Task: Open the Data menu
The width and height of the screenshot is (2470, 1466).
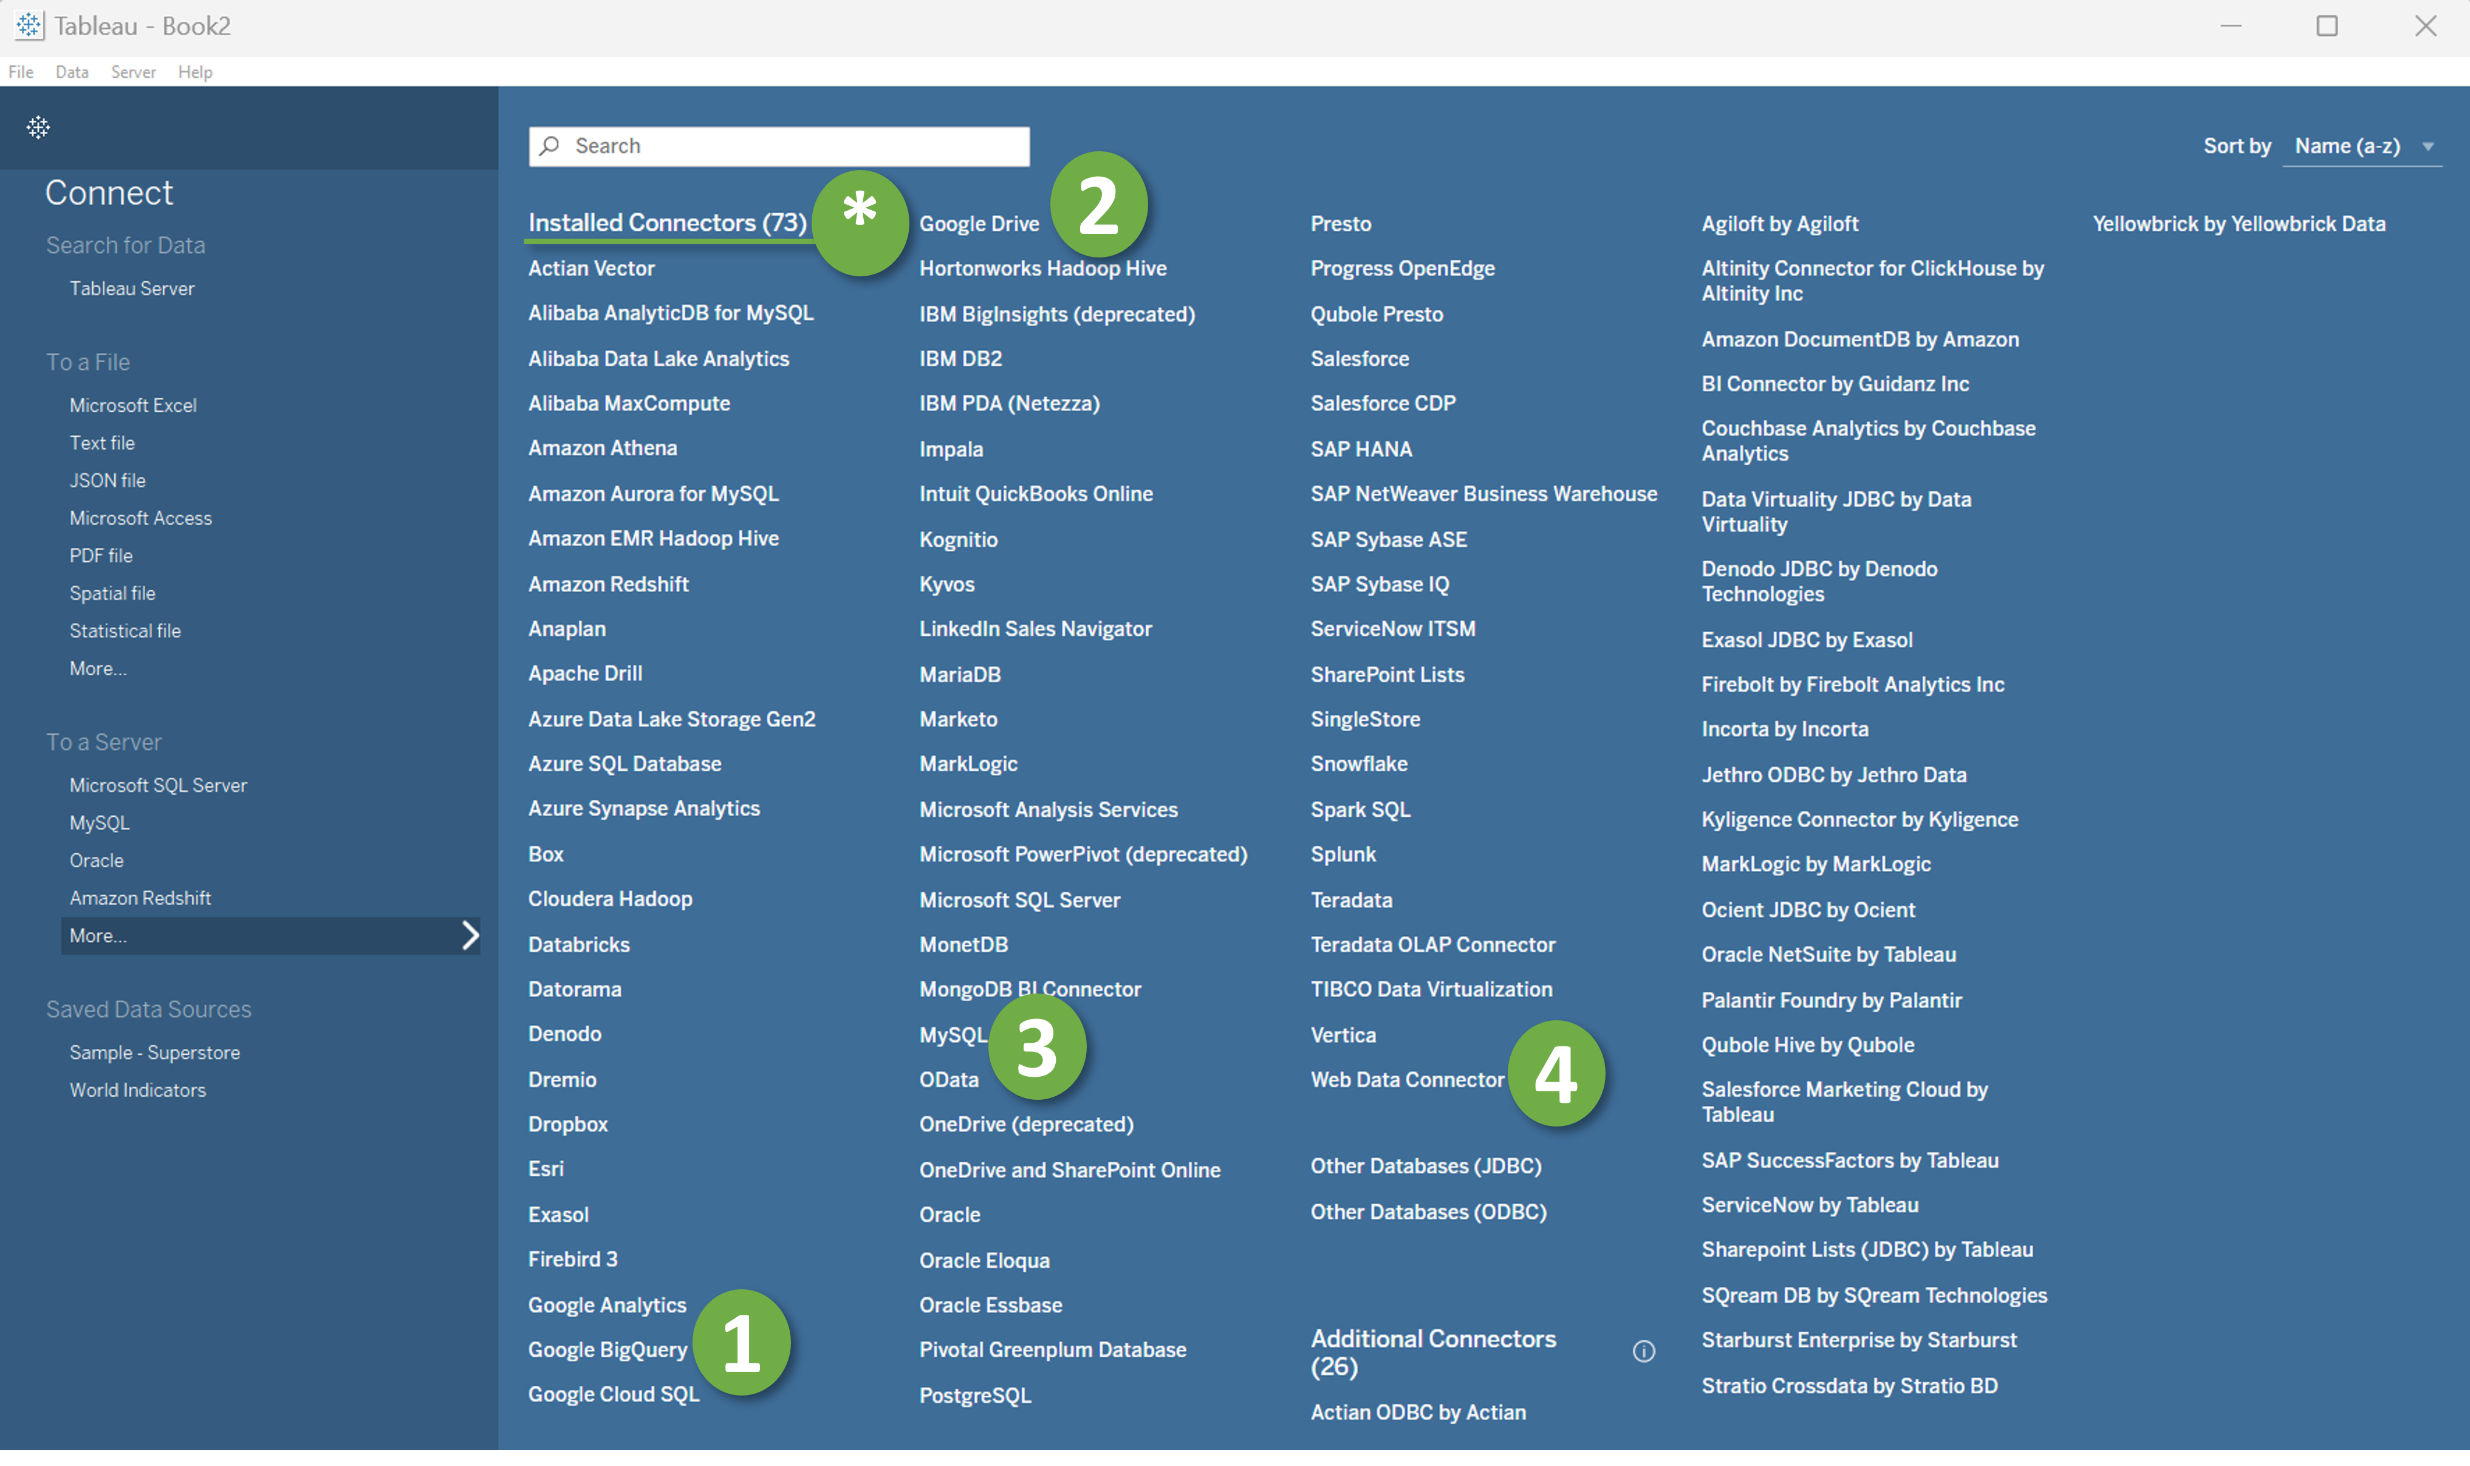Action: pyautogui.click(x=72, y=72)
